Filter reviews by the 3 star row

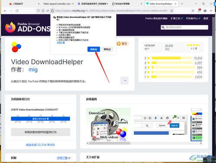coord(173,68)
